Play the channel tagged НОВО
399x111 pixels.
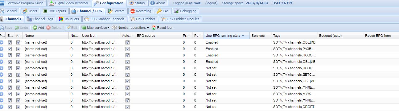(x=2, y=55)
